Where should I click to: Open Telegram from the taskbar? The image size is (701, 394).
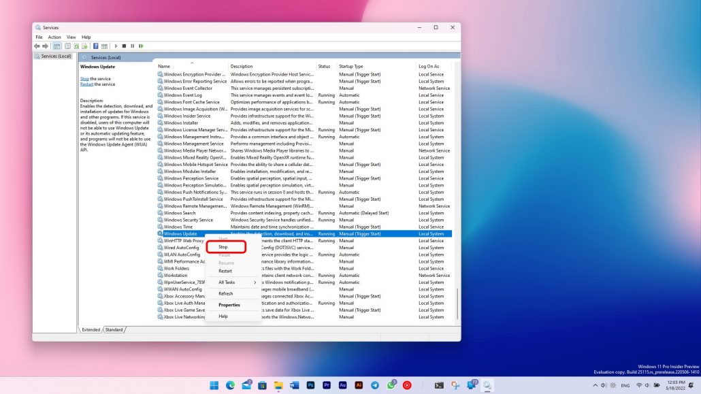tap(374, 385)
